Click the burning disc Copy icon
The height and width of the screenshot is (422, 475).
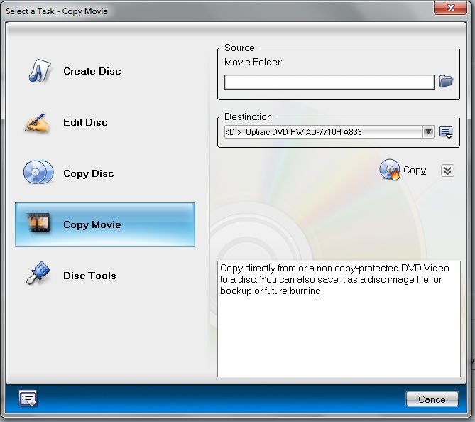(390, 170)
